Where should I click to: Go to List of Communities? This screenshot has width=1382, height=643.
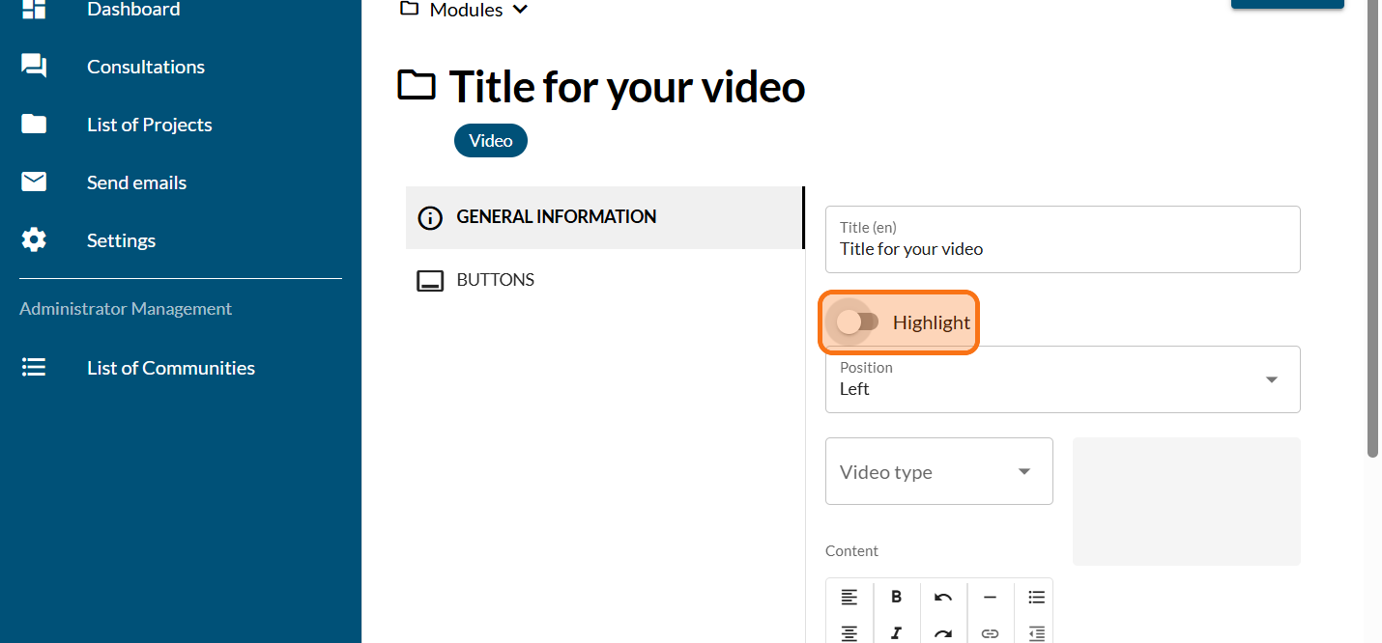[x=170, y=368]
